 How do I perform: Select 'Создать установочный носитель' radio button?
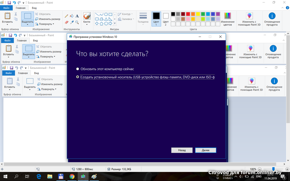click(78, 77)
